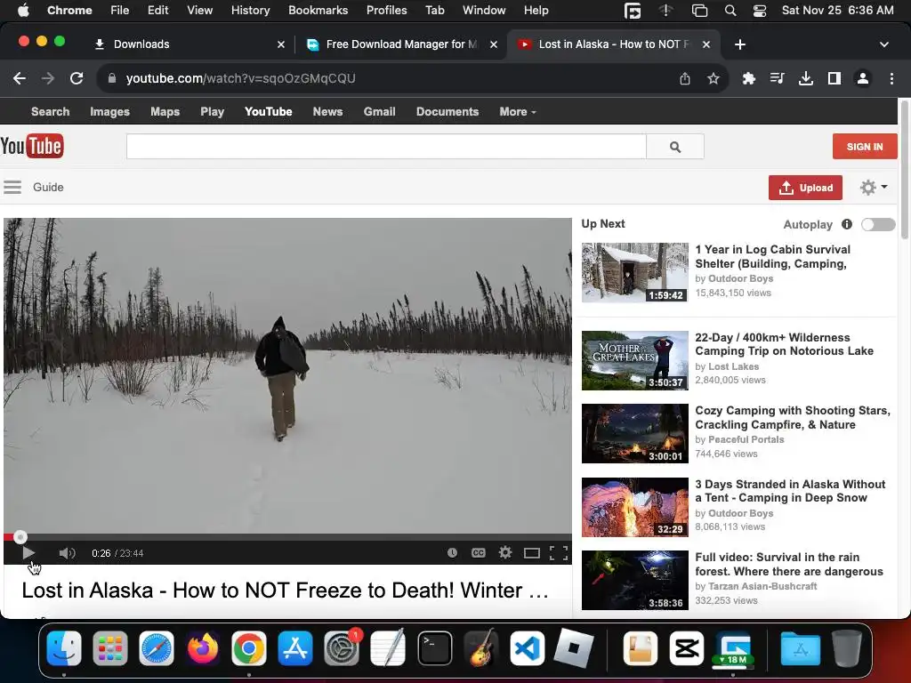Click the Lost Lakes channel name
The width and height of the screenshot is (911, 683).
733,366
